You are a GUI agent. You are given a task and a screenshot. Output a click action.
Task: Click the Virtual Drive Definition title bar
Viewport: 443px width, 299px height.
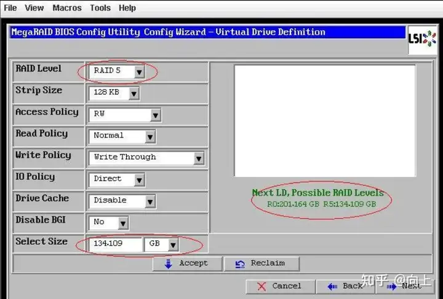207,32
